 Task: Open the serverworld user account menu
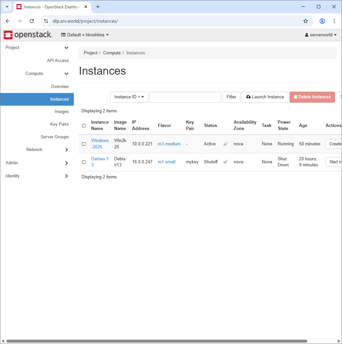320,35
